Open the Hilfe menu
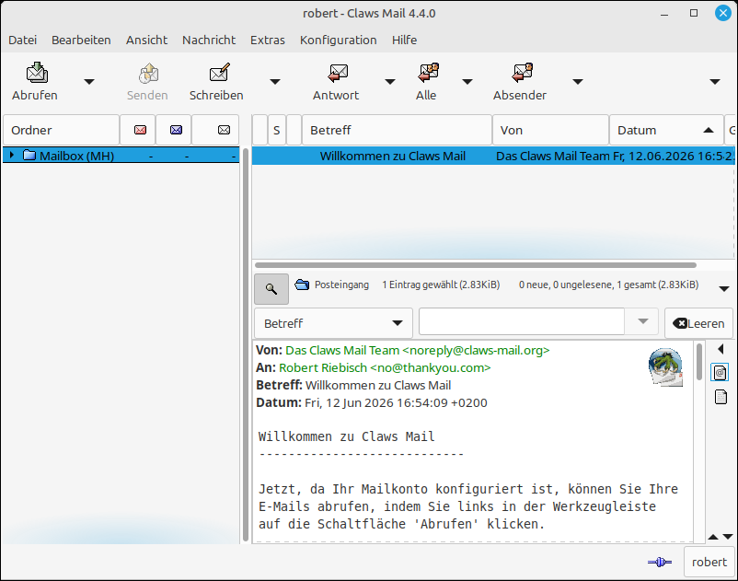This screenshot has height=581, width=738. click(x=404, y=40)
